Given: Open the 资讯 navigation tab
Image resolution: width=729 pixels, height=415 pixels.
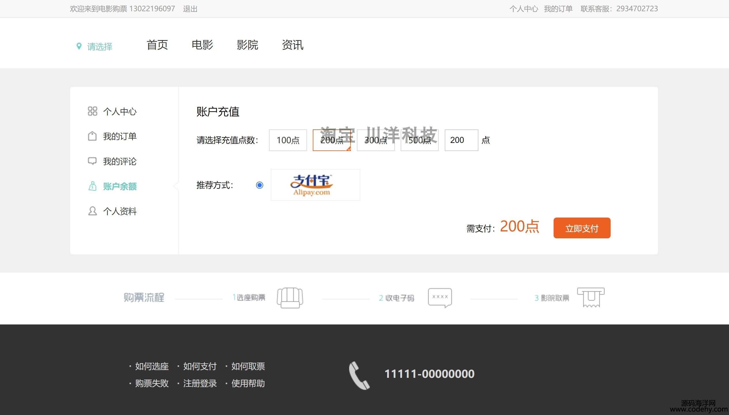Looking at the screenshot, I should (x=292, y=45).
